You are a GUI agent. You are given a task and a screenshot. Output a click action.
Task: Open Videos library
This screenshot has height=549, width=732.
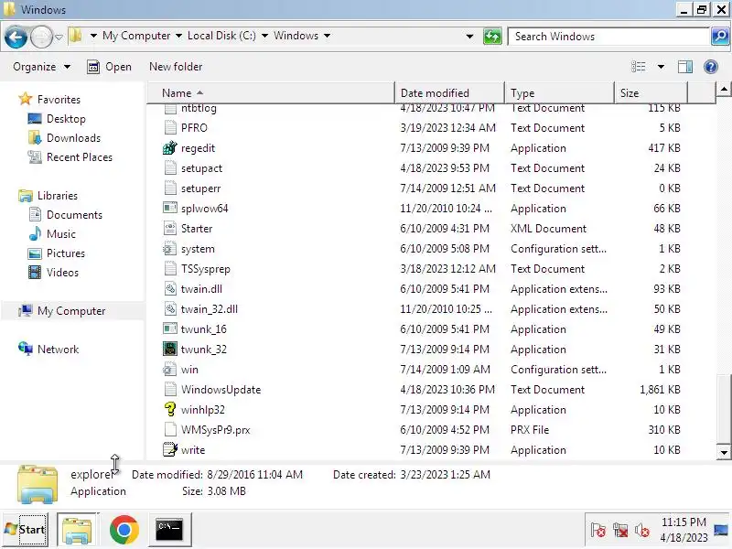[62, 272]
